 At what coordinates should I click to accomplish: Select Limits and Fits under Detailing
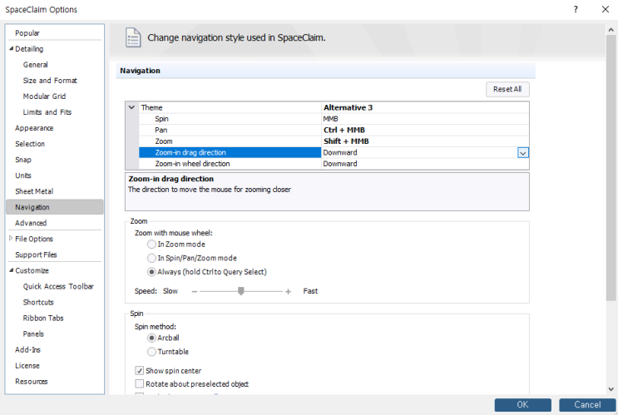pyautogui.click(x=47, y=112)
